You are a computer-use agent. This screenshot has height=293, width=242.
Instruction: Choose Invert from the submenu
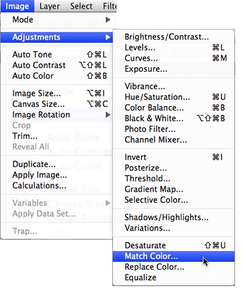point(174,157)
